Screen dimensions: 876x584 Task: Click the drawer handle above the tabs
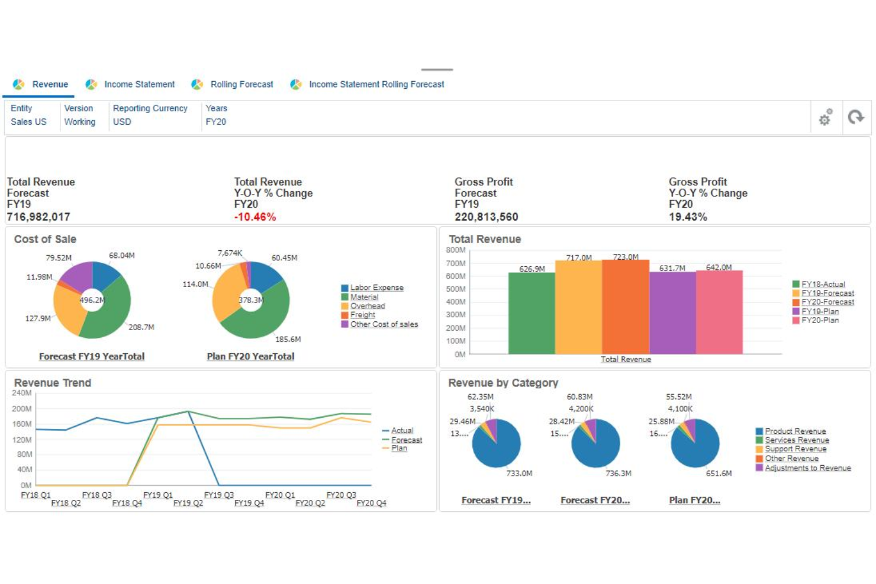[x=437, y=69]
